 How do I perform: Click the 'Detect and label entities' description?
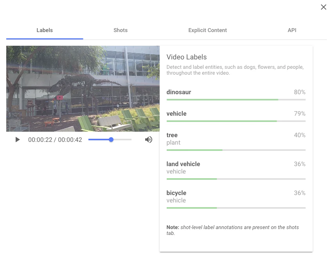[235, 70]
